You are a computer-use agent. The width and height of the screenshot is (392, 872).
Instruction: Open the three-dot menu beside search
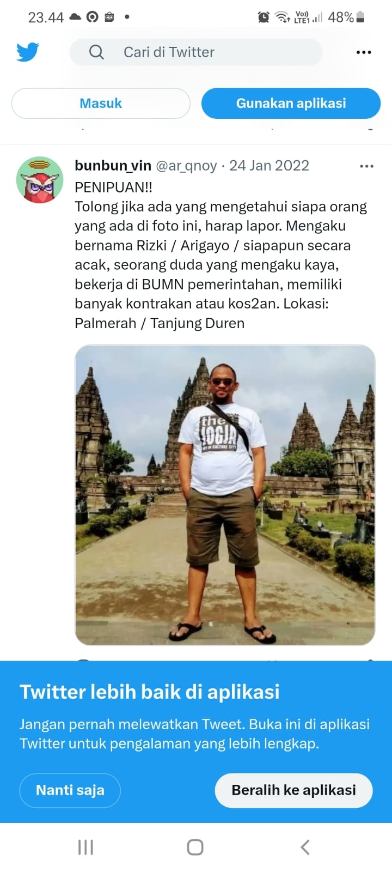[x=364, y=52]
